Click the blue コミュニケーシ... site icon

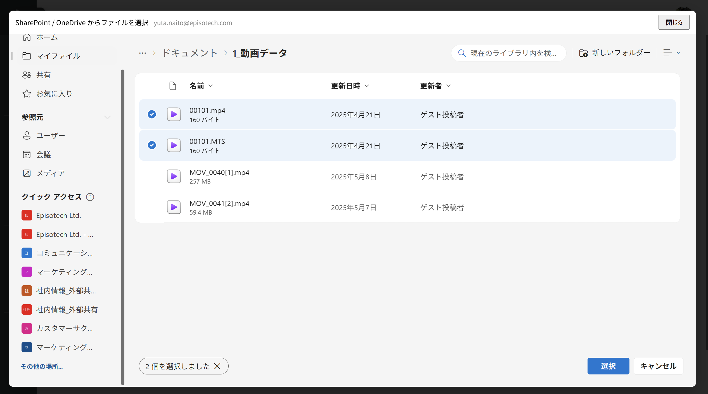[x=27, y=253]
